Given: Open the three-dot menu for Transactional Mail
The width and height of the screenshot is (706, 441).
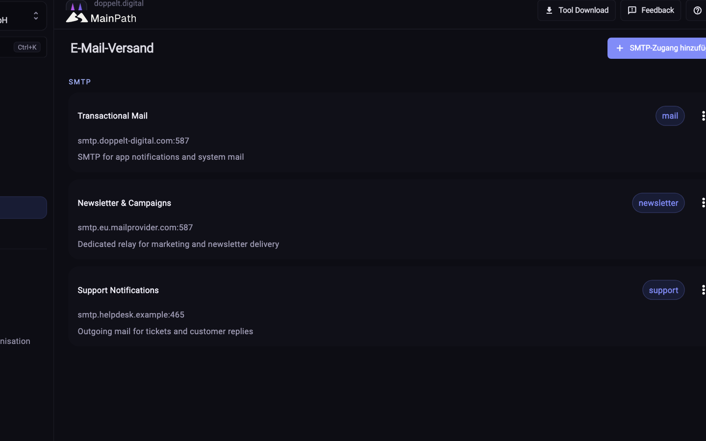Looking at the screenshot, I should 703,116.
